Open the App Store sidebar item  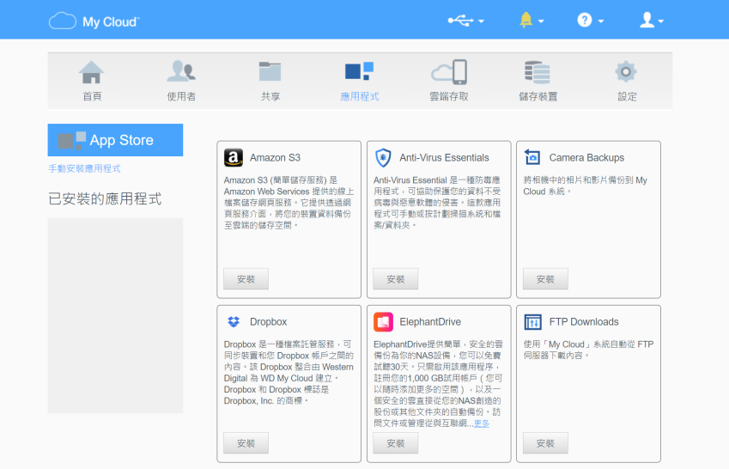tap(115, 140)
